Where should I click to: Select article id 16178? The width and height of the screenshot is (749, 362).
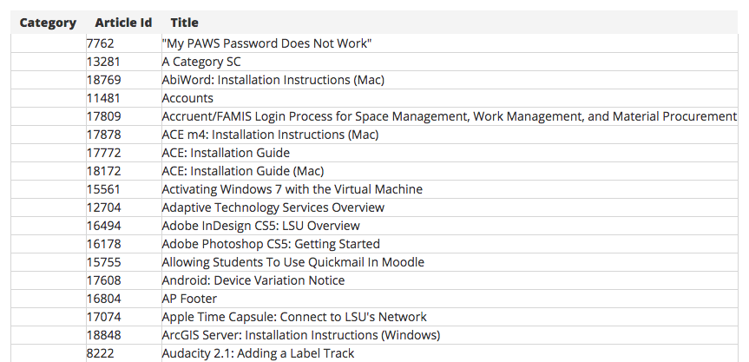tap(103, 244)
